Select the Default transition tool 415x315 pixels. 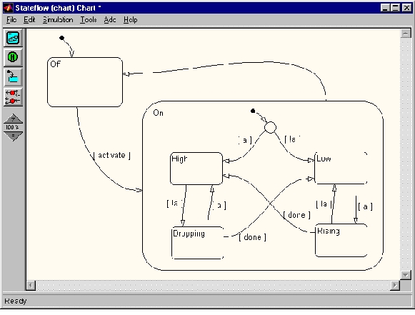tap(13, 76)
